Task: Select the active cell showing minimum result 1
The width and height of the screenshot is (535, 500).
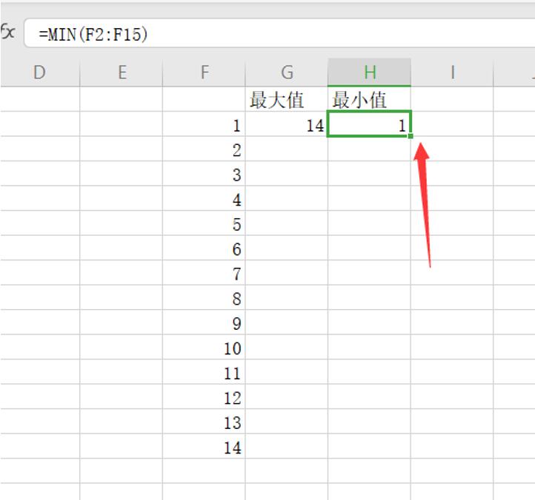Action: tap(369, 124)
